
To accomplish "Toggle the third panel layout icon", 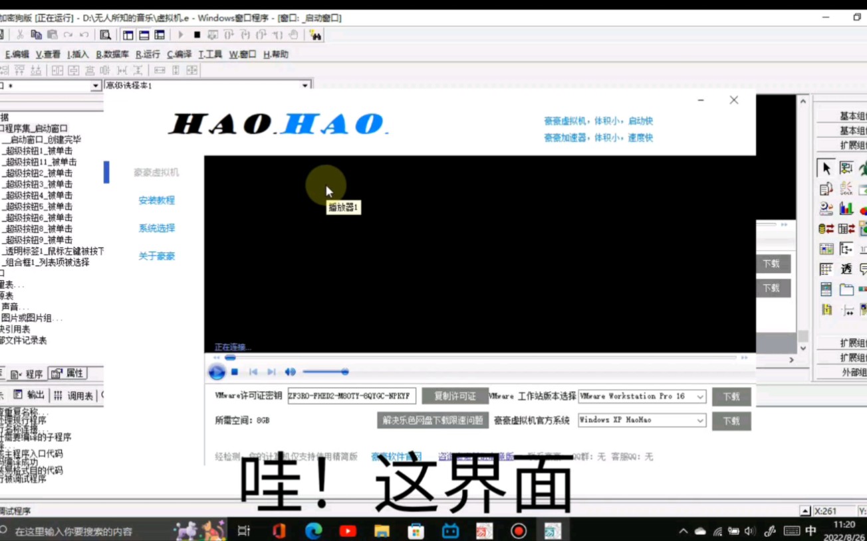I will click(x=160, y=35).
